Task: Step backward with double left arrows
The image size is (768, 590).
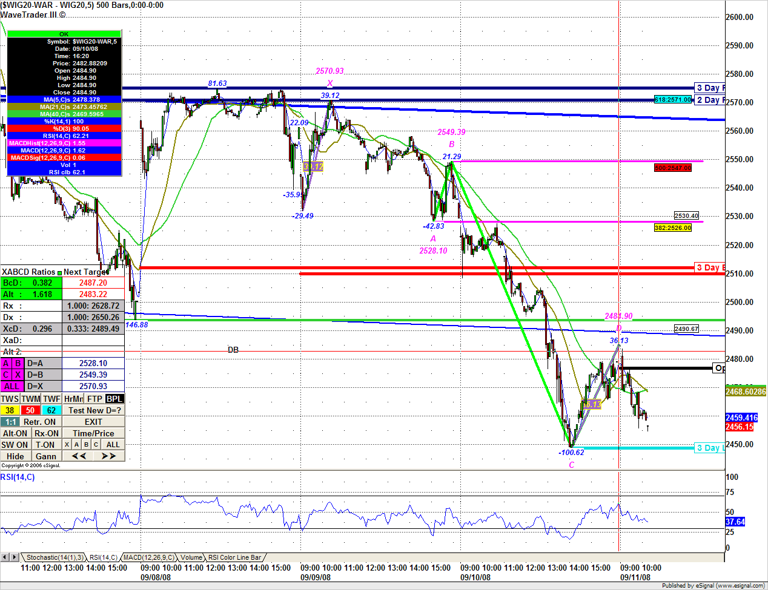Action: [79, 456]
